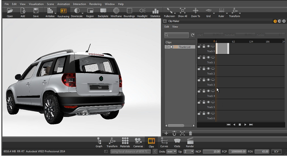Stop clip playback
The width and height of the screenshot is (287, 156).
tap(240, 125)
